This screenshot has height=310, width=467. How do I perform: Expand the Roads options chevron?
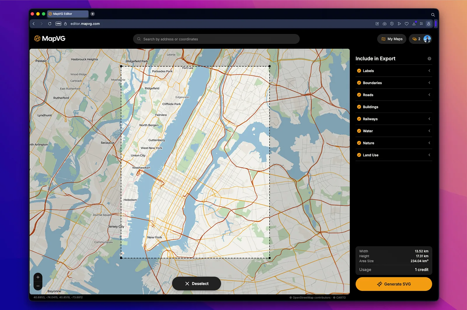coord(429,95)
